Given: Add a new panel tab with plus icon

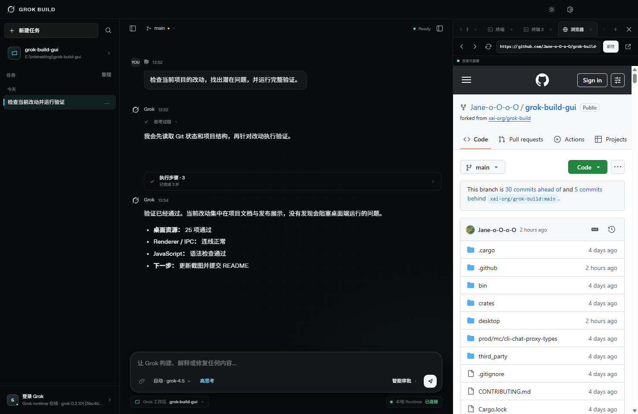Looking at the screenshot, I should tap(616, 29).
